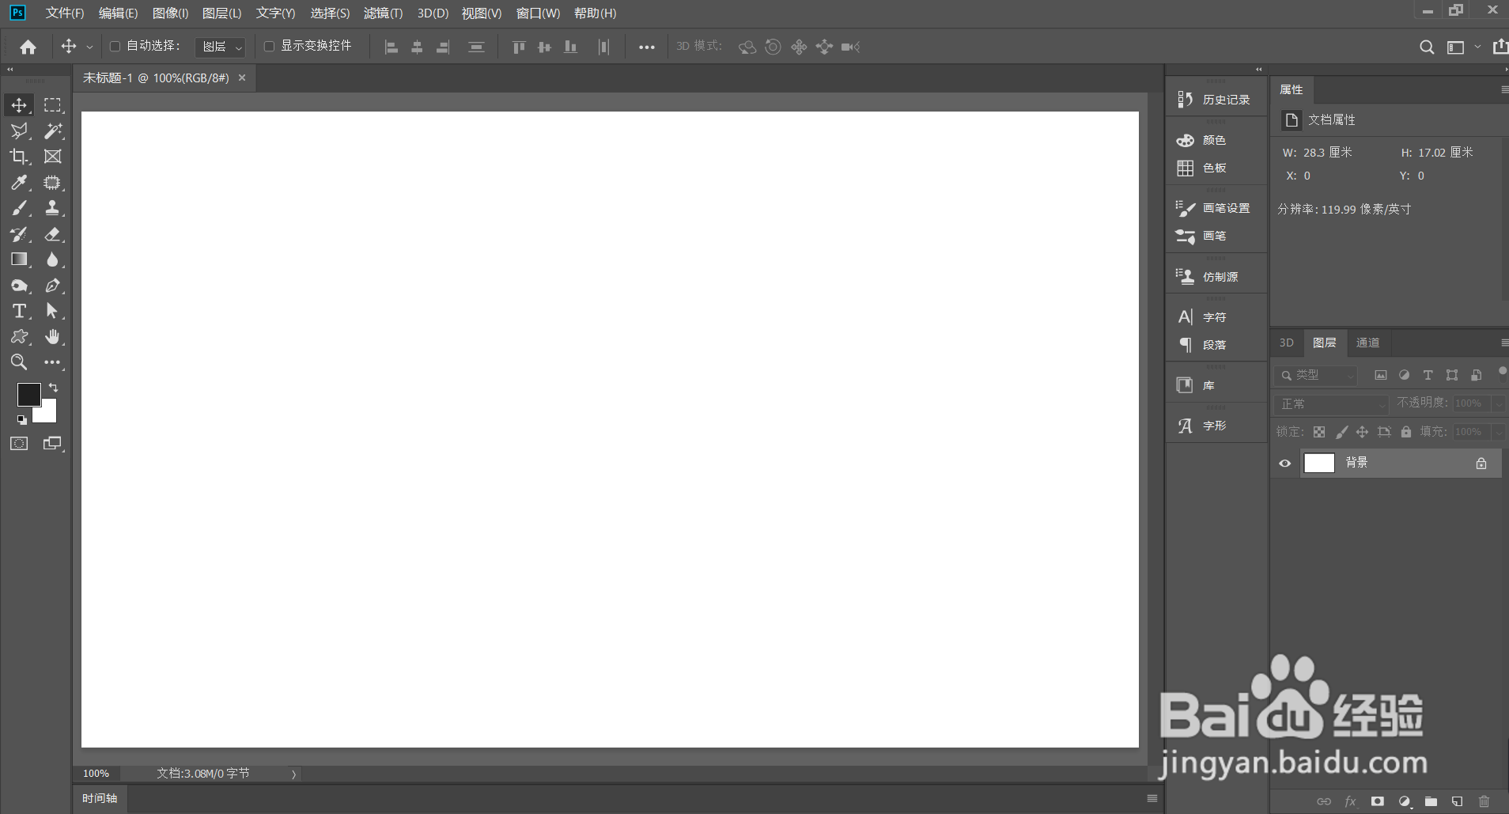
Task: Select the Polygonal Lasso tool
Action: tap(19, 131)
